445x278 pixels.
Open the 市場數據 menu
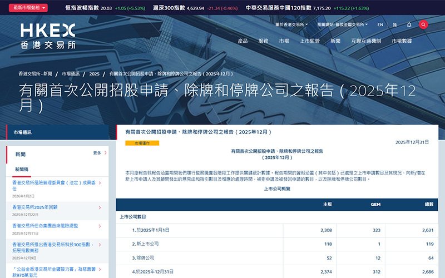[x=402, y=41]
